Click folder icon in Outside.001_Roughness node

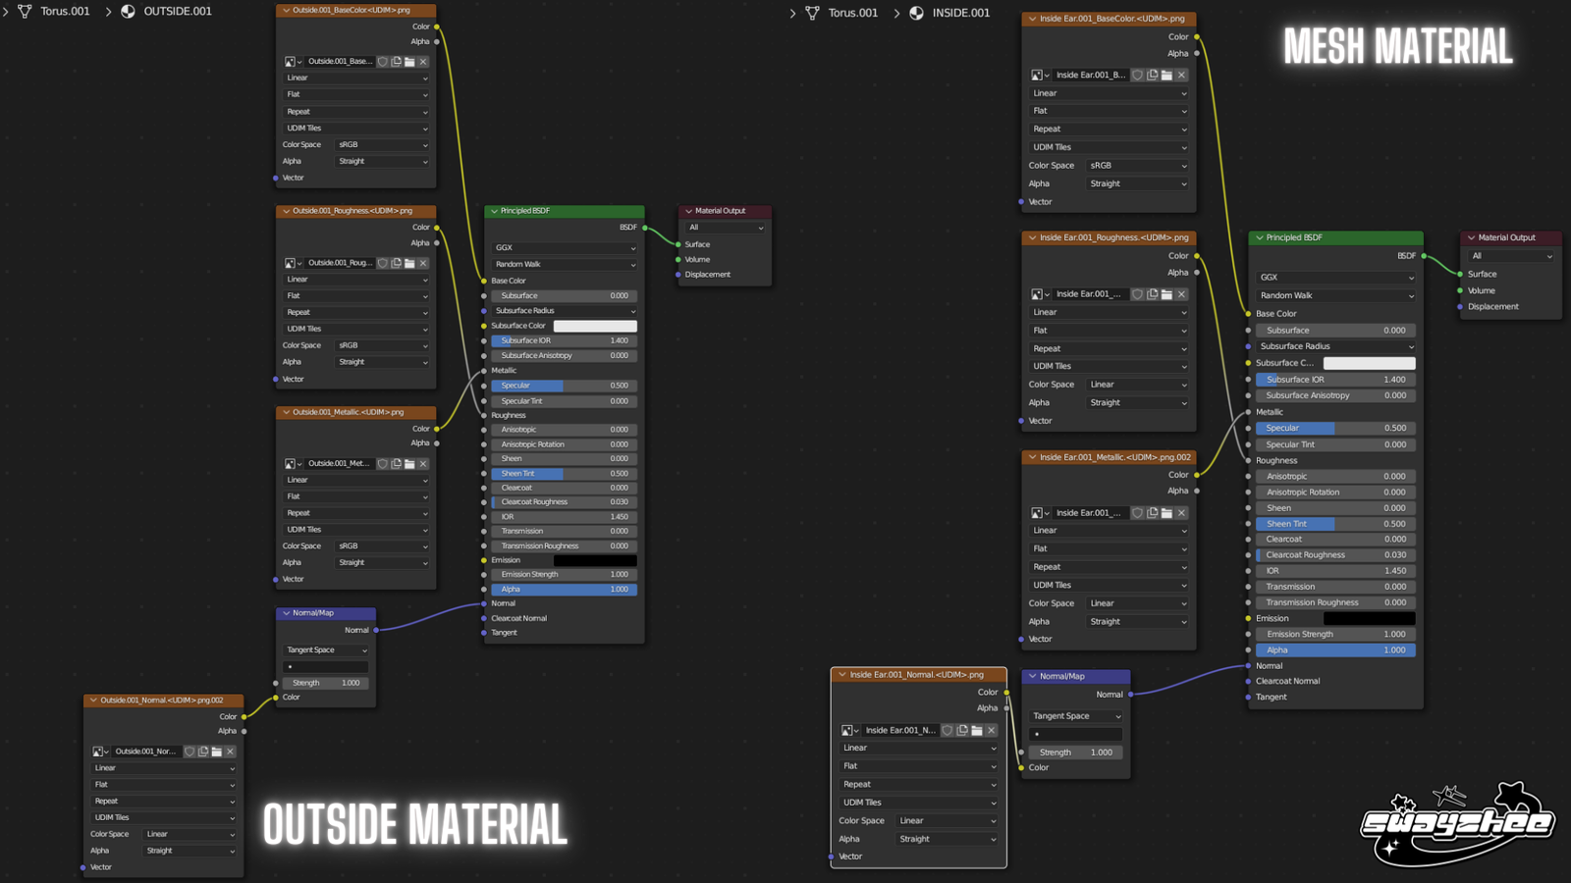[409, 263]
